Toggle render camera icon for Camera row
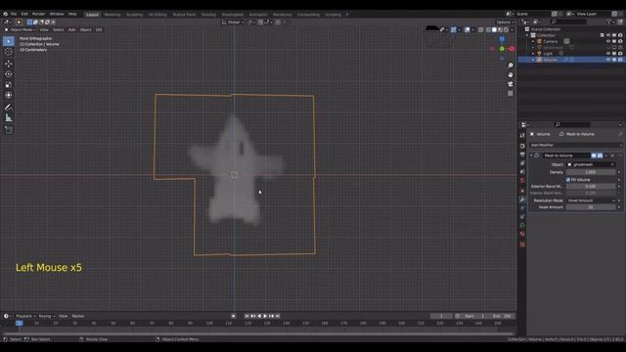 [x=620, y=41]
